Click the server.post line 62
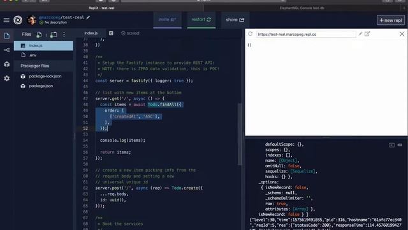 pos(149,188)
